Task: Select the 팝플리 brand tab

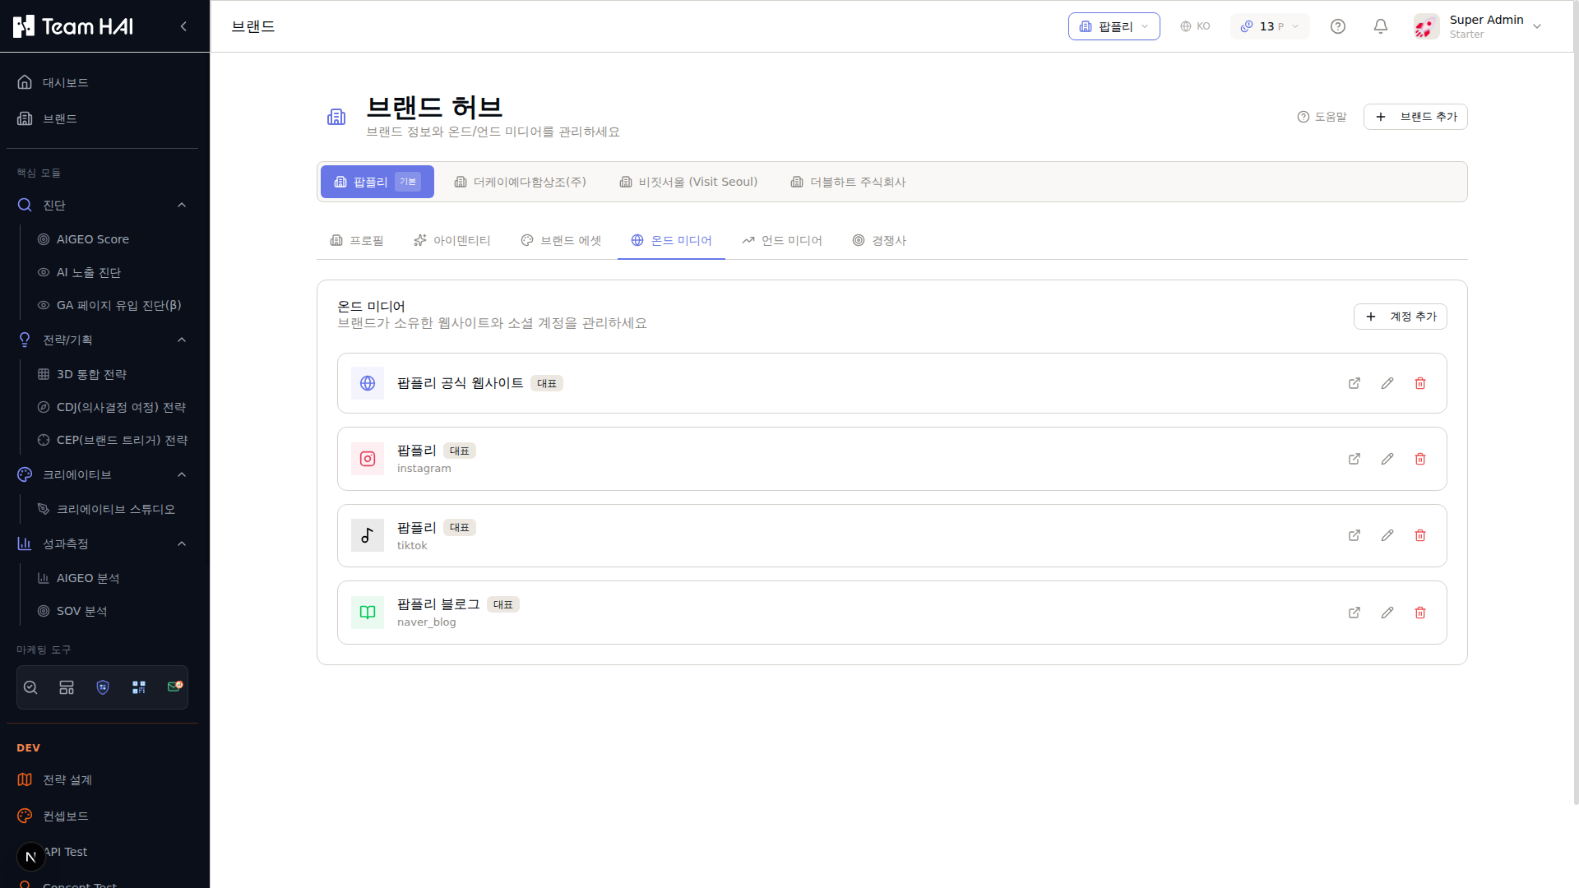Action: 377,182
